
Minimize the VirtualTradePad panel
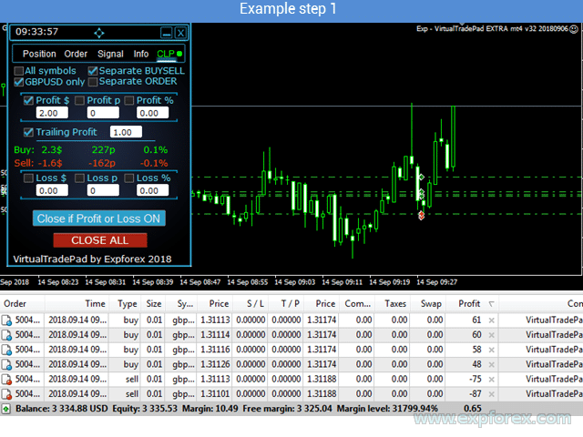pyautogui.click(x=166, y=33)
